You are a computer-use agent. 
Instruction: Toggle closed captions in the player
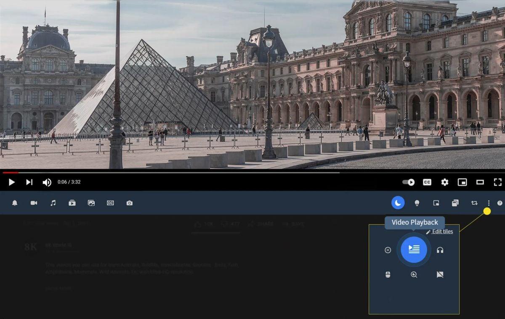[427, 182]
